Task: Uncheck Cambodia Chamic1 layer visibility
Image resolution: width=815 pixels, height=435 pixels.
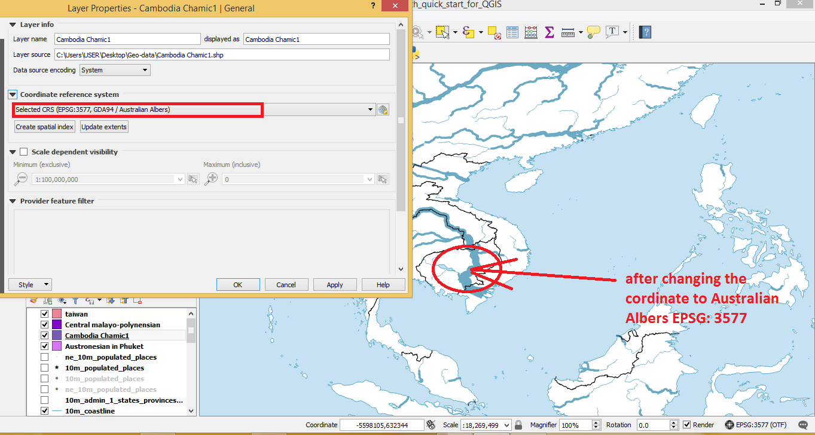Action: 44,336
